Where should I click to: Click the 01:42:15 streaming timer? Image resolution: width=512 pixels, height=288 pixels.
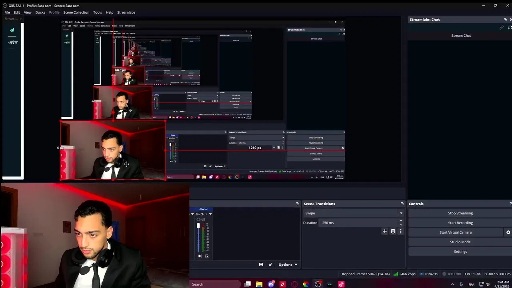pos(428,274)
